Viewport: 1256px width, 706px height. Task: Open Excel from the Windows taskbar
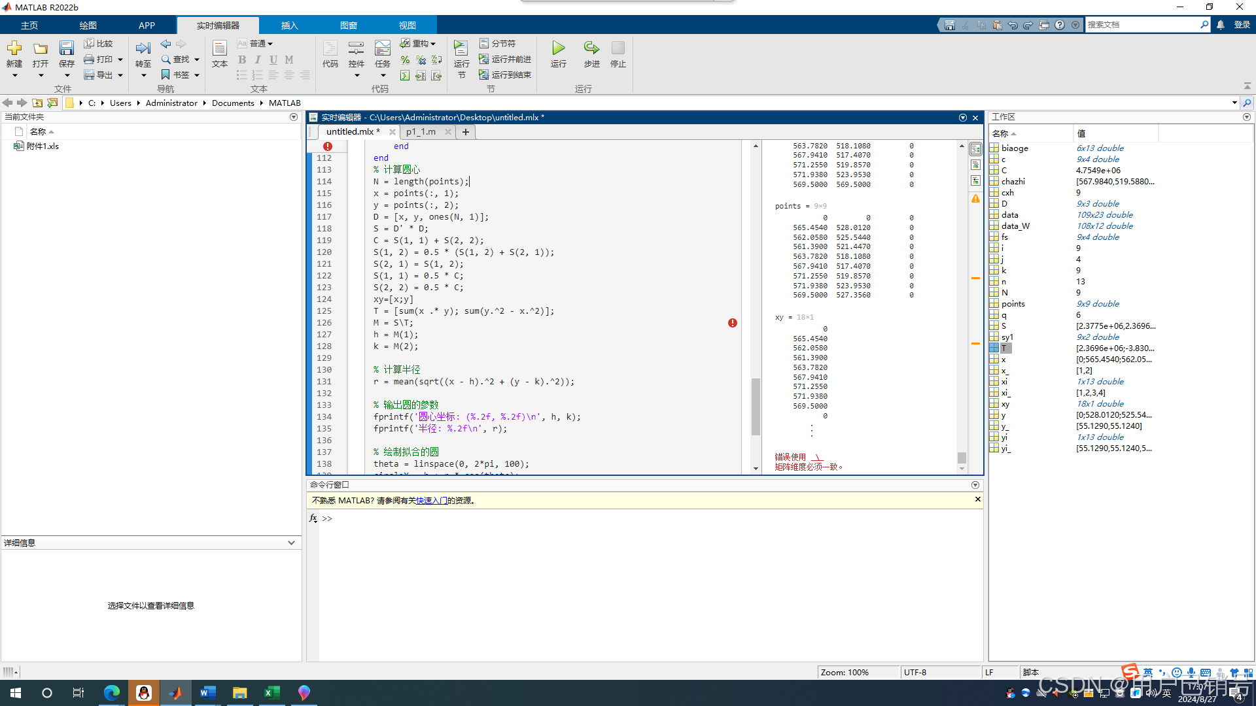click(x=271, y=693)
